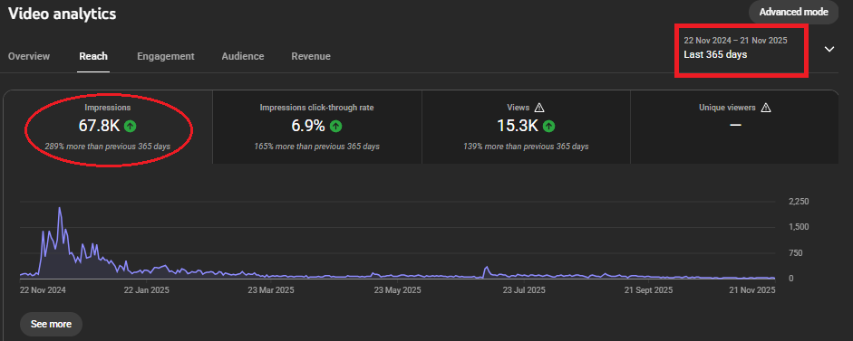Image resolution: width=853 pixels, height=341 pixels.
Task: Click the See more button
Action: (51, 324)
